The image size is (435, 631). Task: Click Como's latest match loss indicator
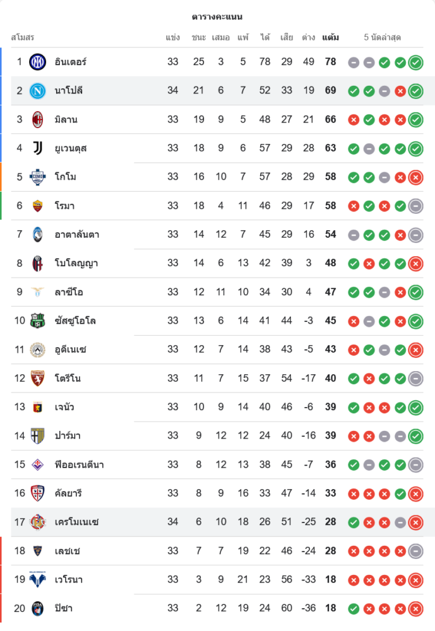(415, 177)
